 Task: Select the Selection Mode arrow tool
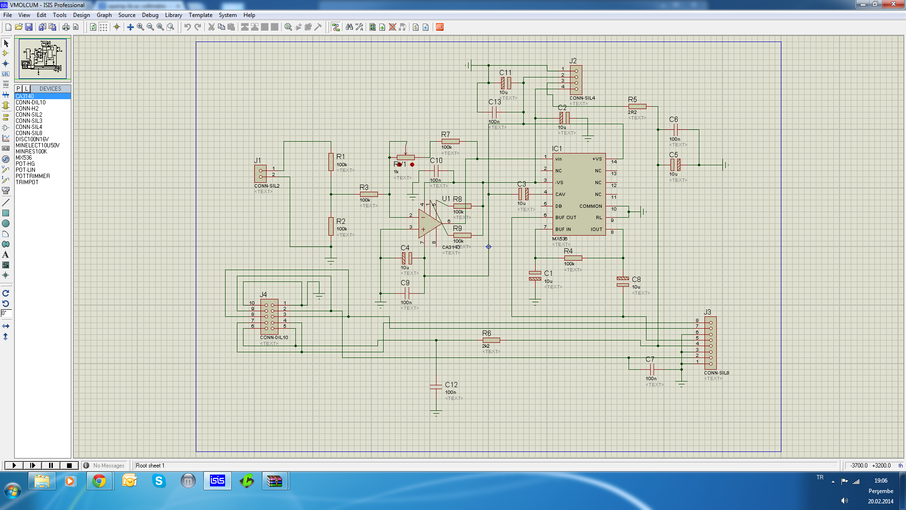click(6, 43)
